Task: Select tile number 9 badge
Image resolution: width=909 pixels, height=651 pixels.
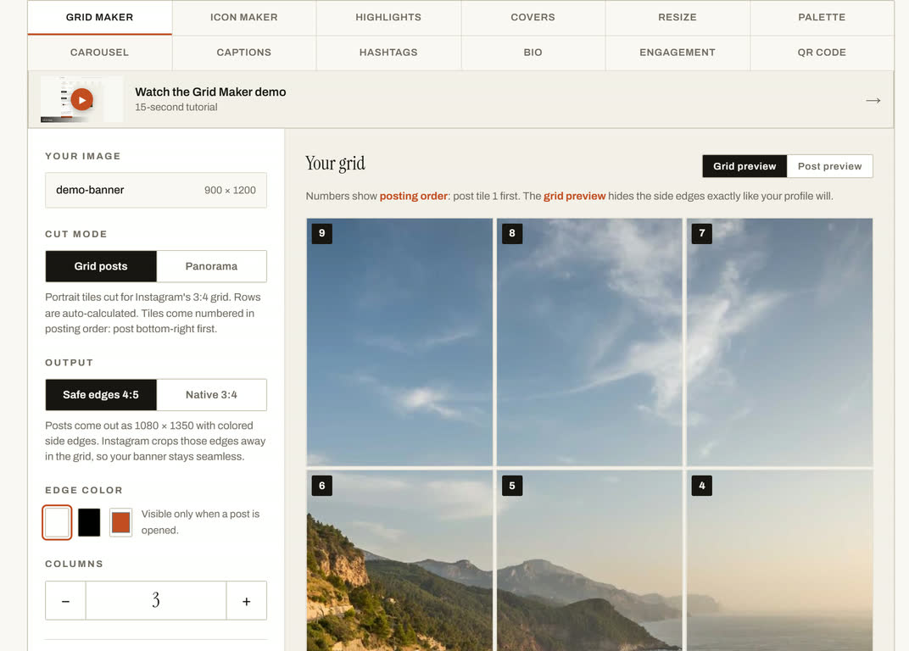Action: click(321, 233)
